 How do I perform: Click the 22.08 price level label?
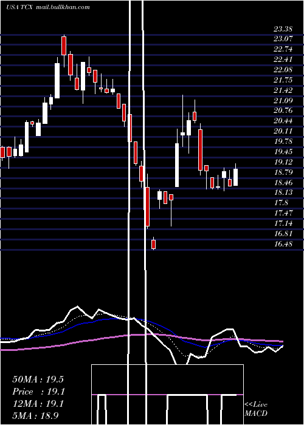click(x=283, y=70)
